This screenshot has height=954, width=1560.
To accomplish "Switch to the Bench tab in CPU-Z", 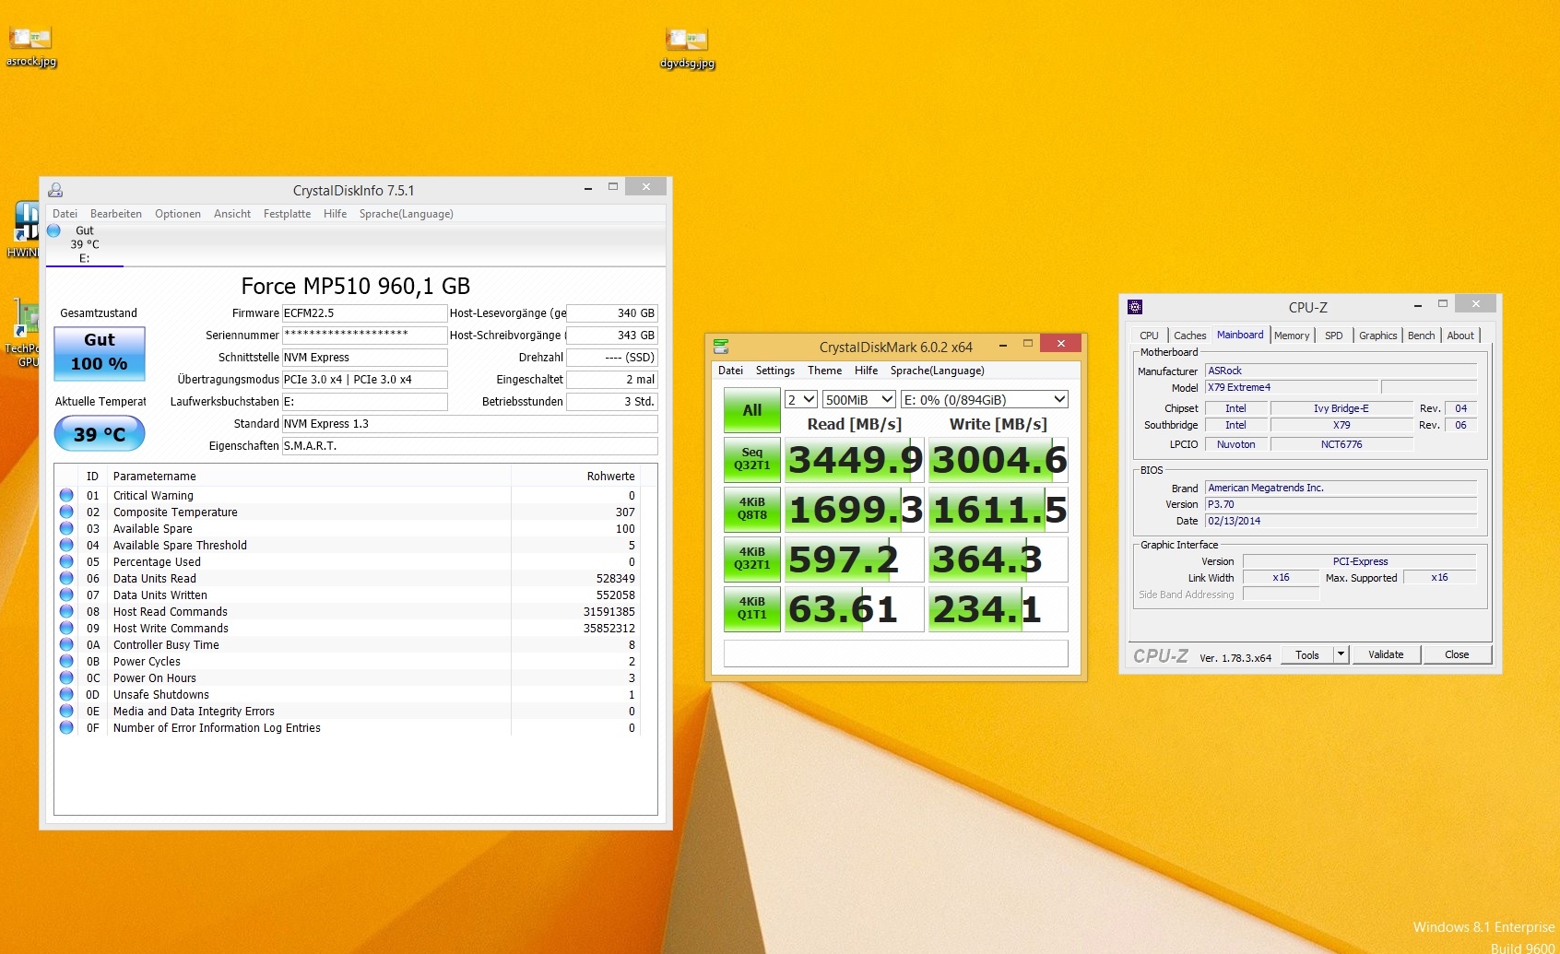I will (x=1421, y=336).
